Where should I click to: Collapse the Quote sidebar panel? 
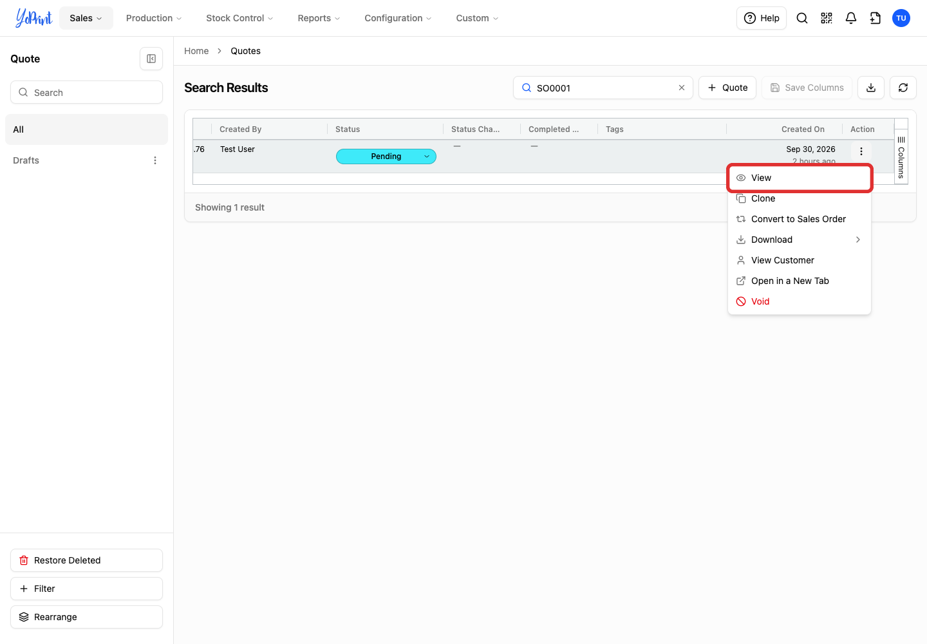pyautogui.click(x=151, y=59)
